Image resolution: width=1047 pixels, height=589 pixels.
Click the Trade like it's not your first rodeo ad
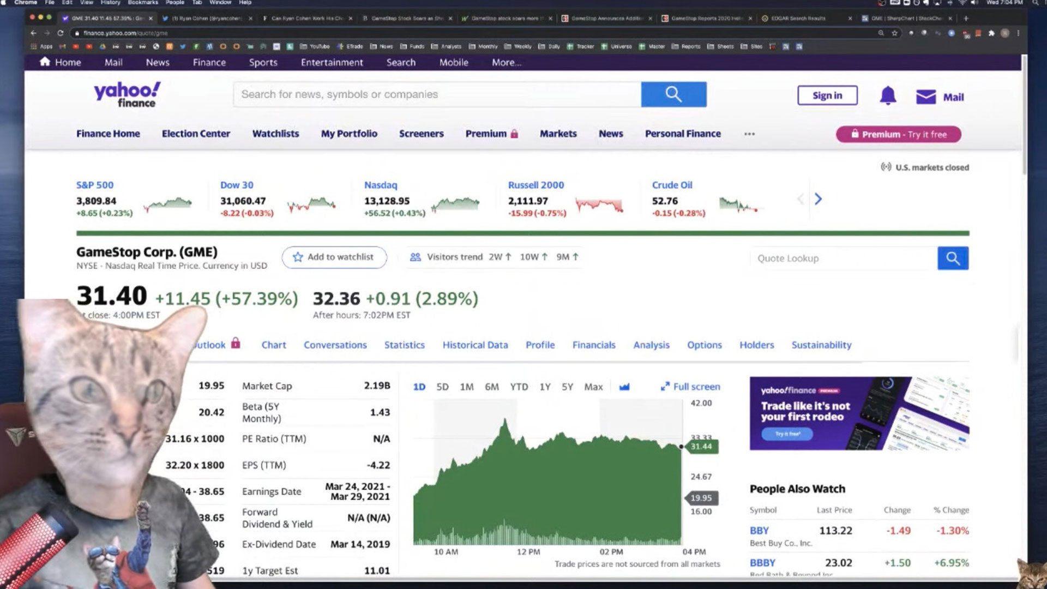click(859, 413)
